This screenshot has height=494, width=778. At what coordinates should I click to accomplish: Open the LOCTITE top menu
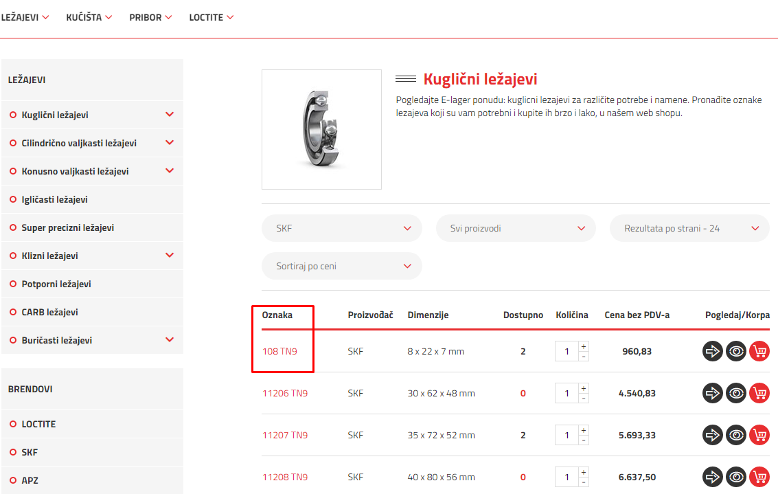(211, 17)
